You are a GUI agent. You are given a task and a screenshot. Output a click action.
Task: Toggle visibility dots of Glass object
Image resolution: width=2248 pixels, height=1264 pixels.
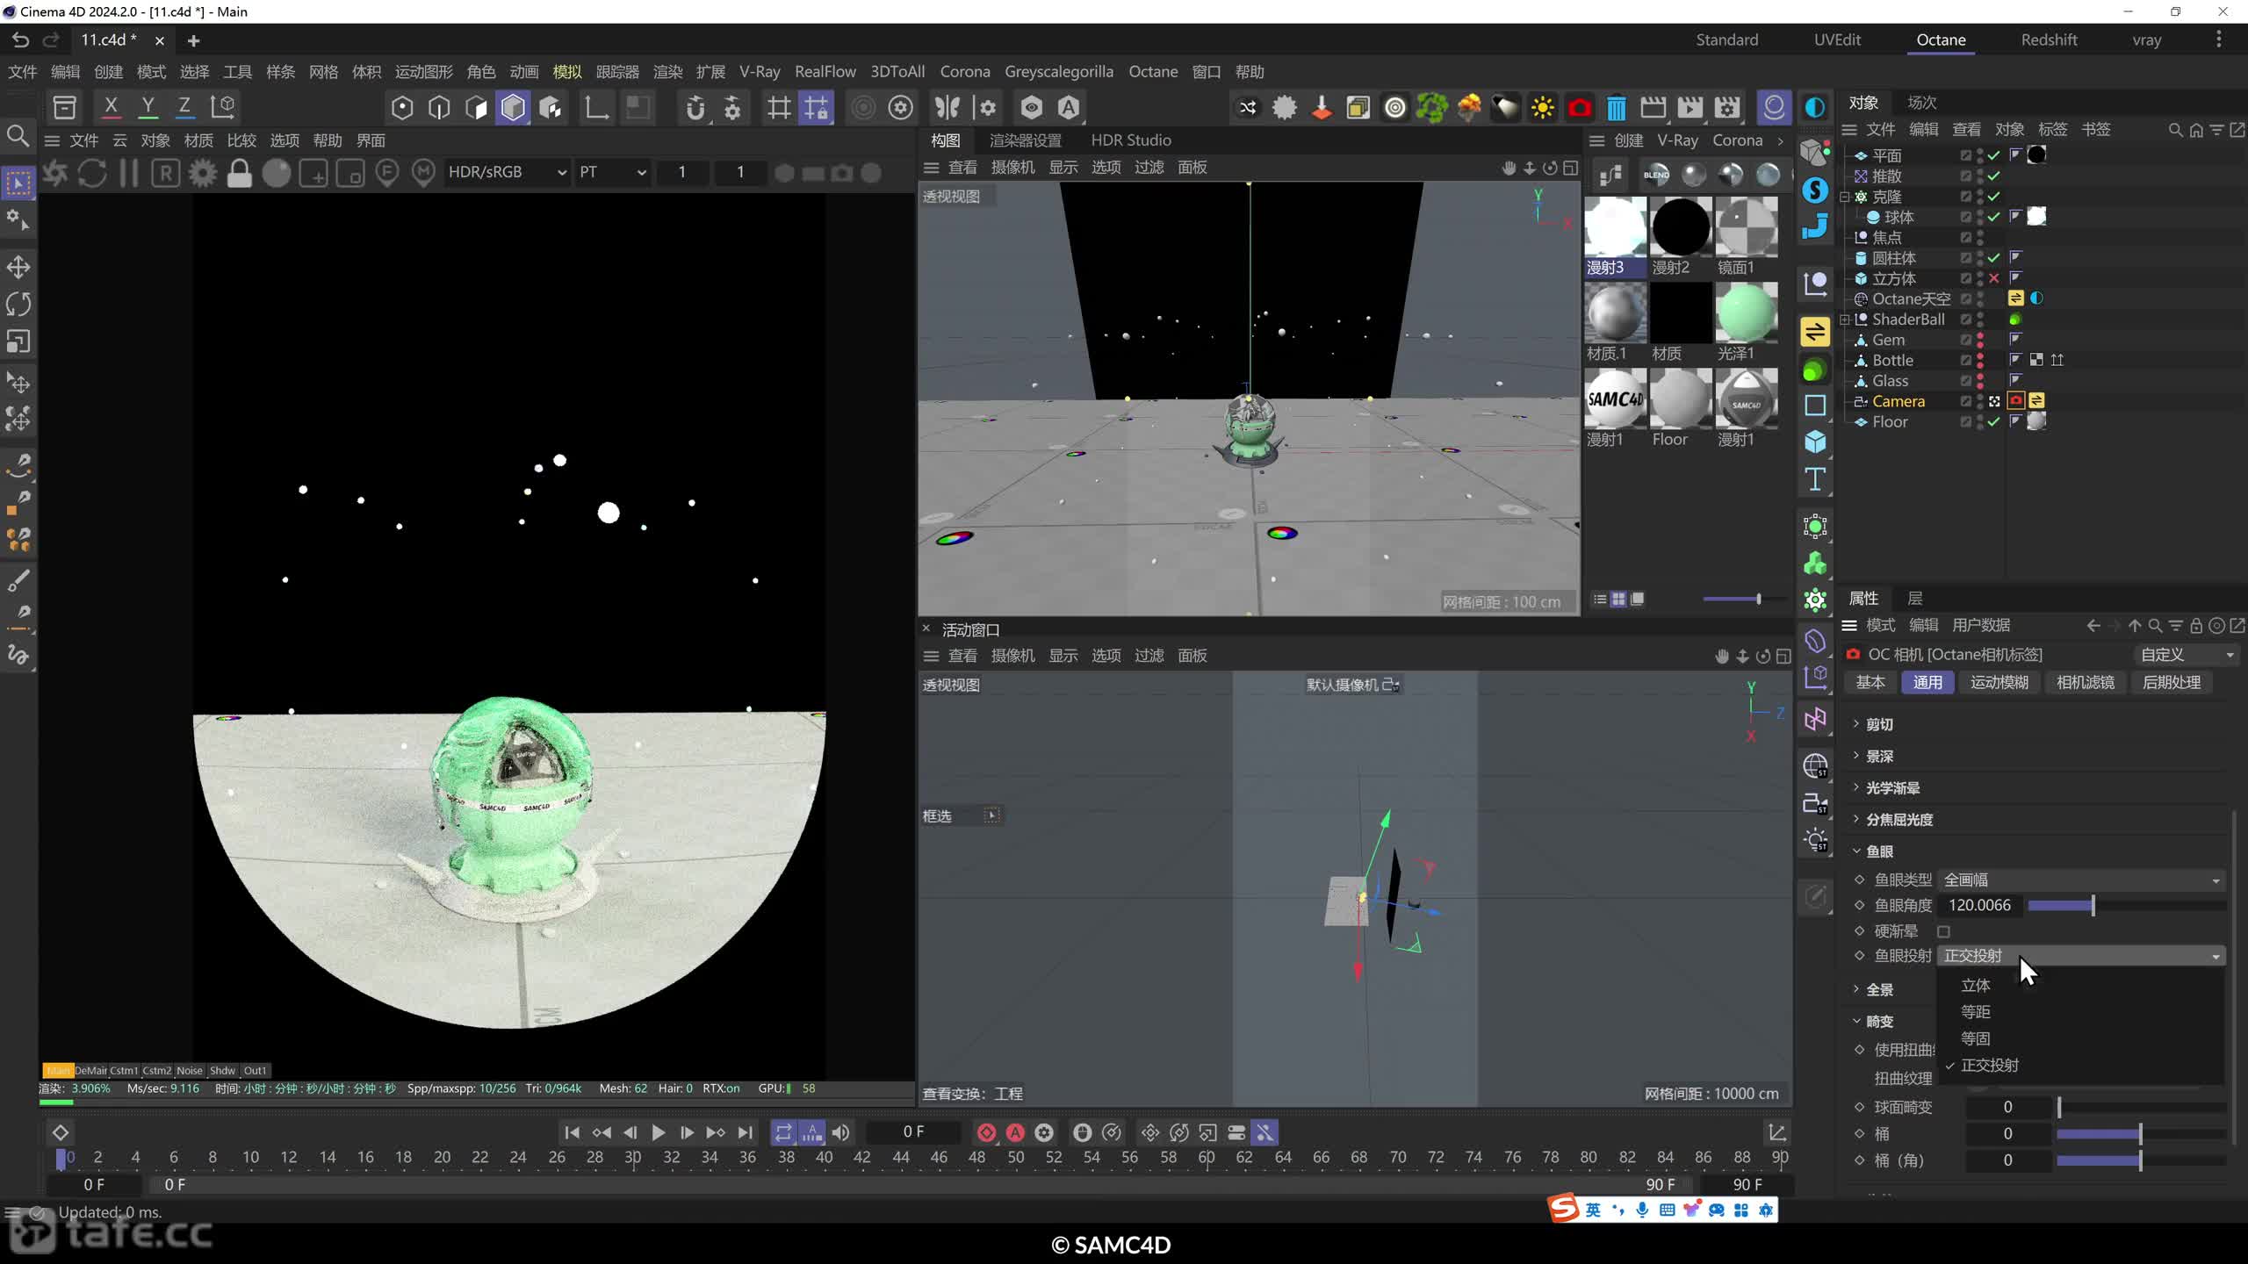click(x=1980, y=381)
